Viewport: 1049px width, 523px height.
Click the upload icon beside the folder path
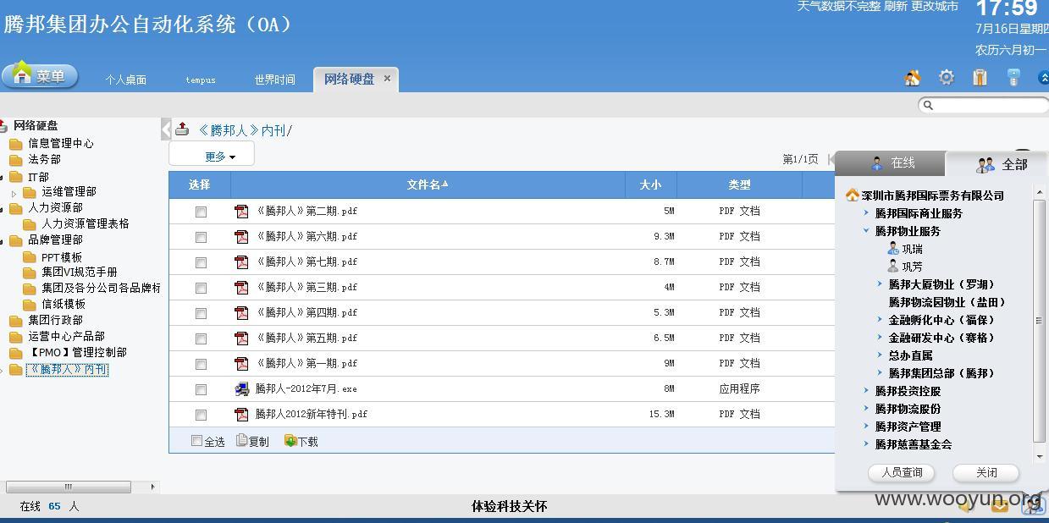[x=182, y=129]
